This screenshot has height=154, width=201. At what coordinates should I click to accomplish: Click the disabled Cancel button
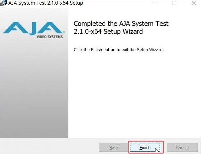tap(182, 147)
